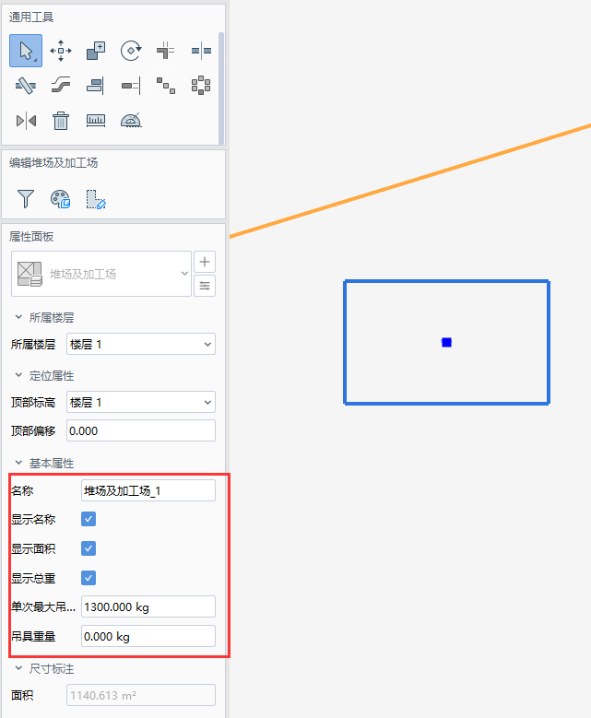The image size is (591, 718).
Task: Click the 通用工具 panel title
Action: pos(31,18)
